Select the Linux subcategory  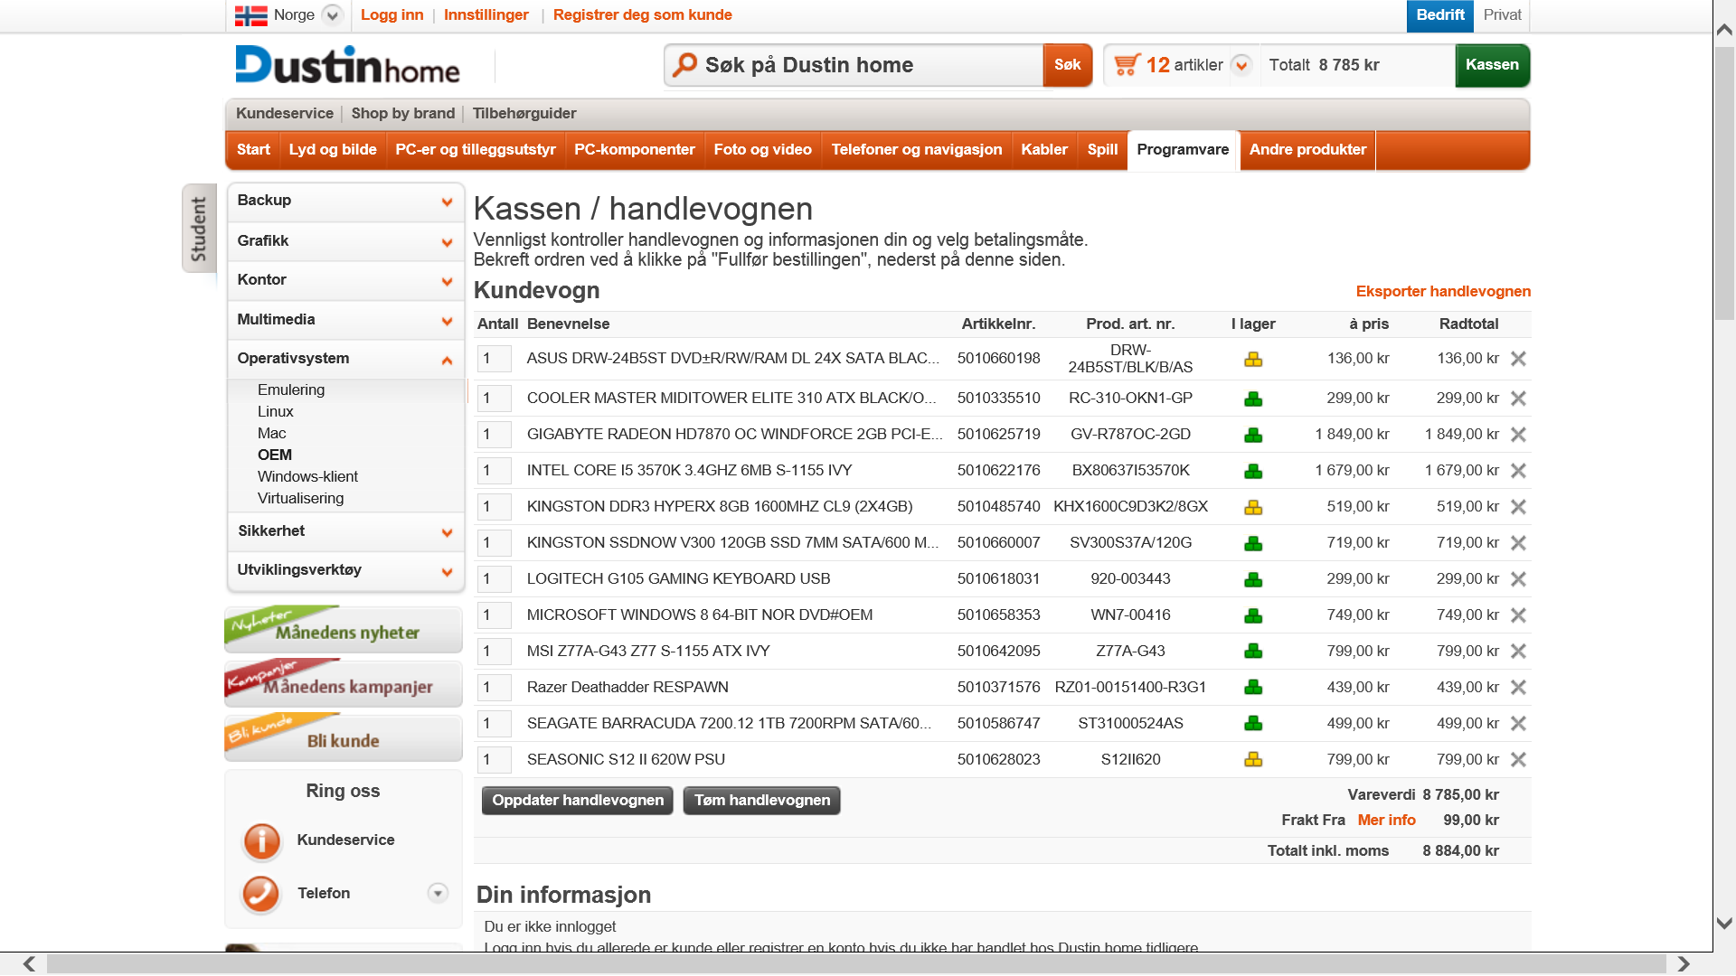tap(275, 411)
